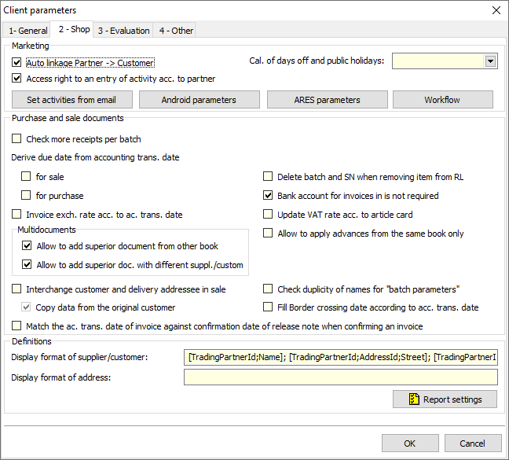The width and height of the screenshot is (509, 460).
Task: Select the 4 - Other tab
Action: pyautogui.click(x=176, y=31)
